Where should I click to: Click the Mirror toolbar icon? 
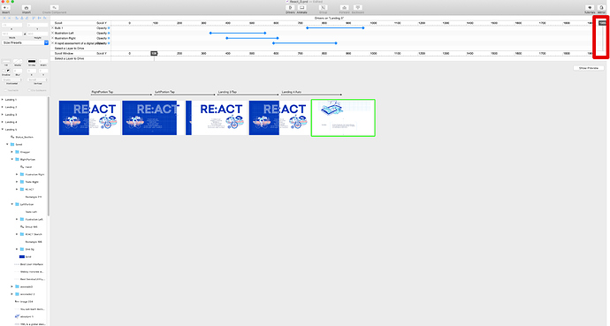click(x=601, y=8)
